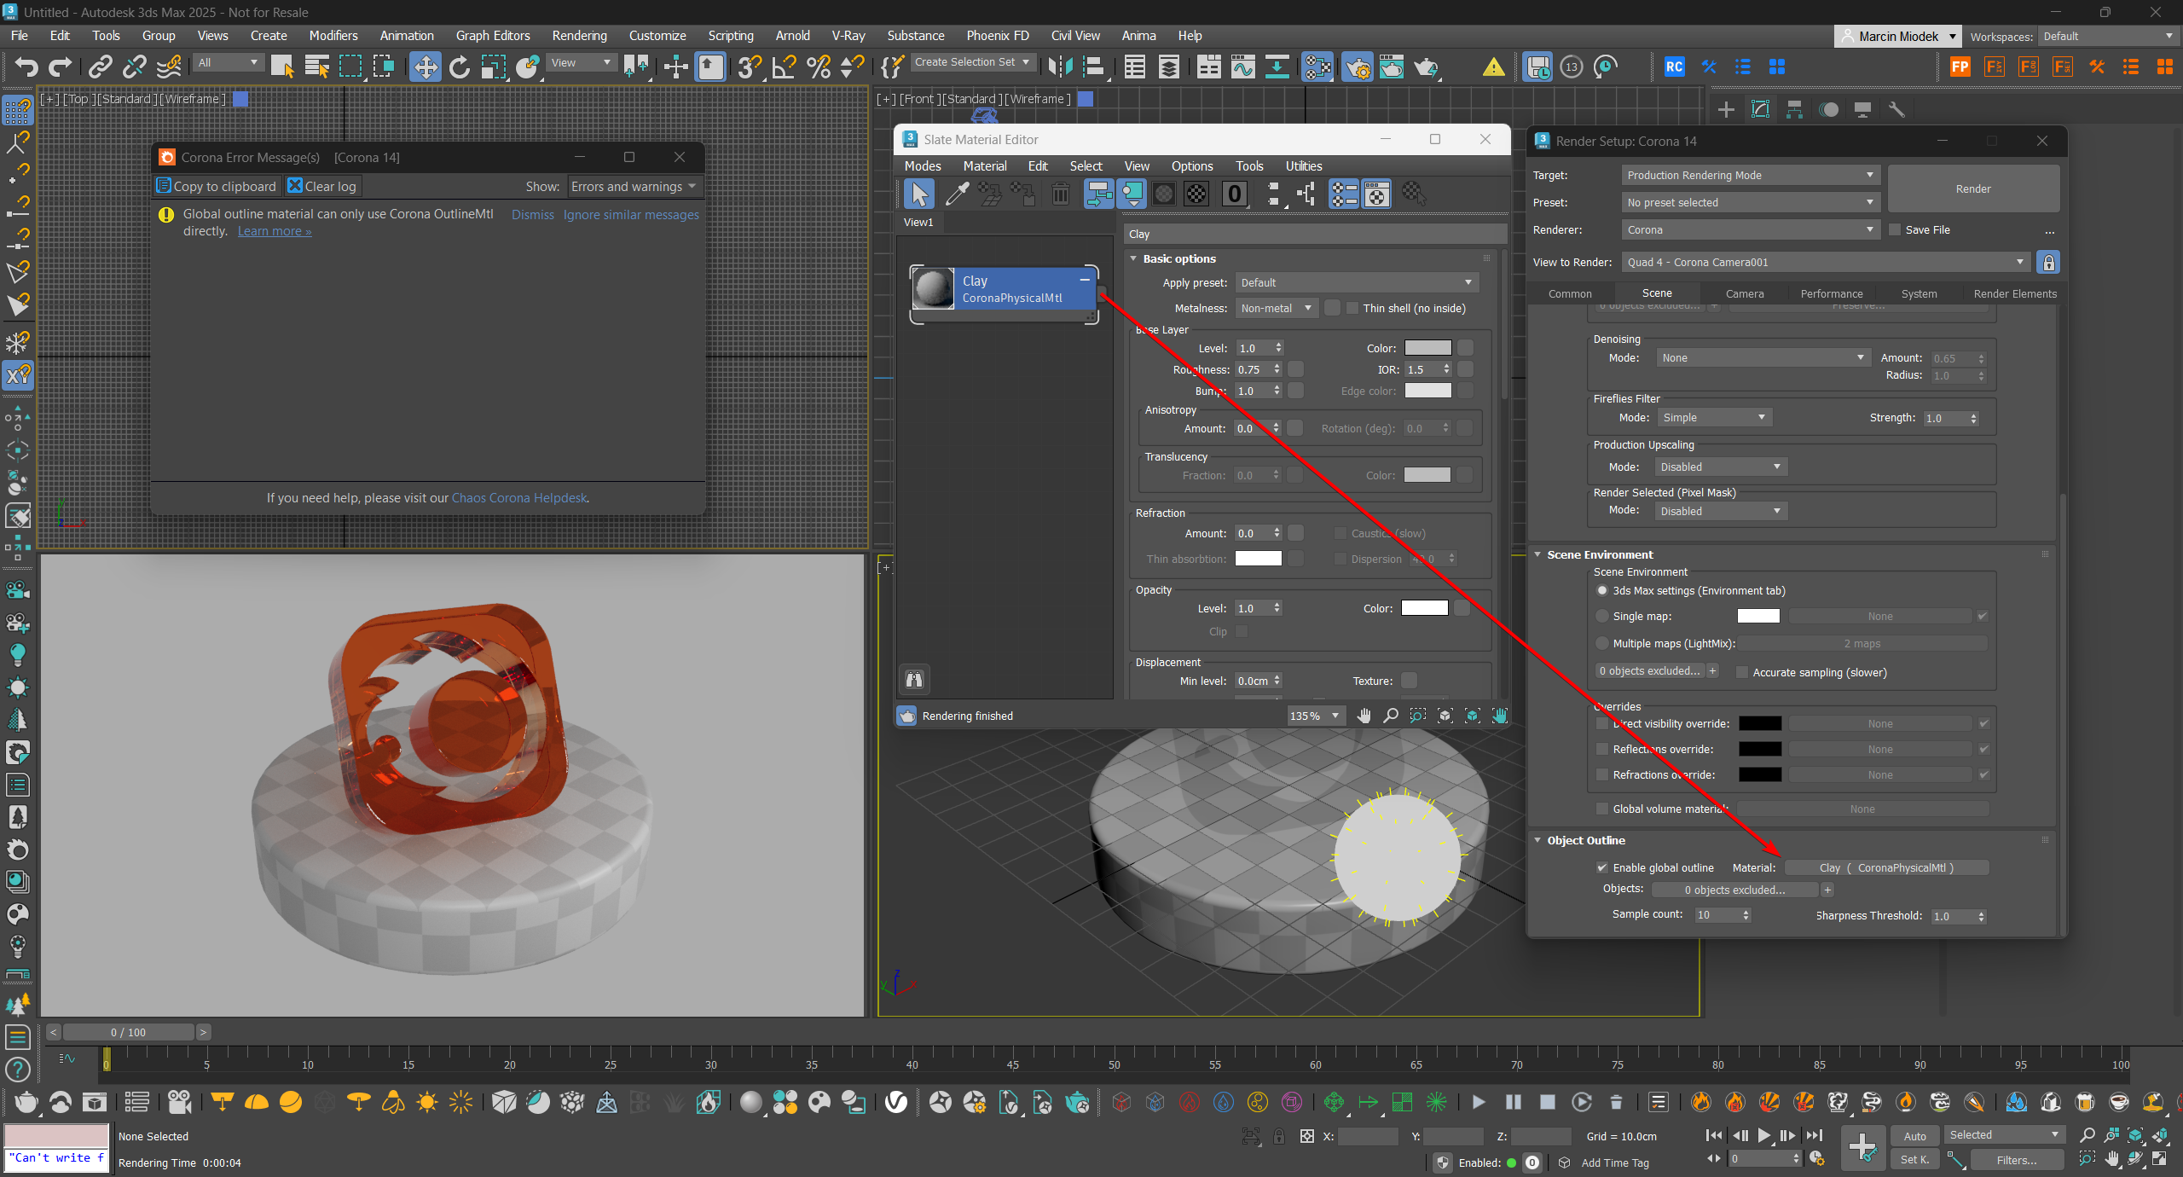Select the Pick Material from Object eyedropper

click(957, 194)
